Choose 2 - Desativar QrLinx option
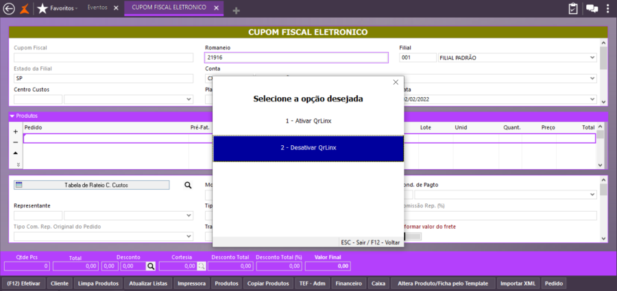617x291 pixels. tap(308, 149)
